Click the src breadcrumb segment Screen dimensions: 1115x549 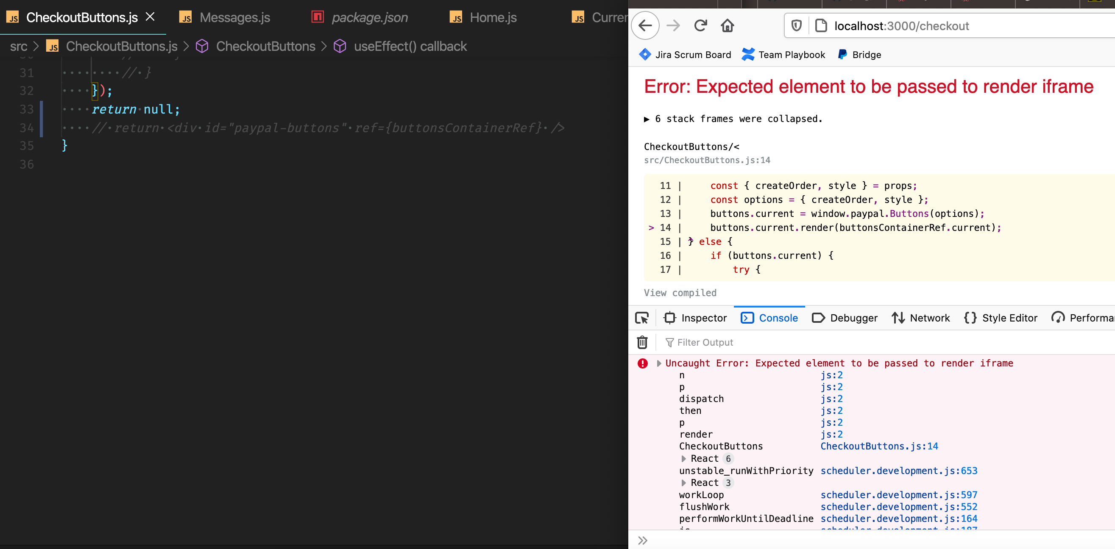click(x=19, y=46)
